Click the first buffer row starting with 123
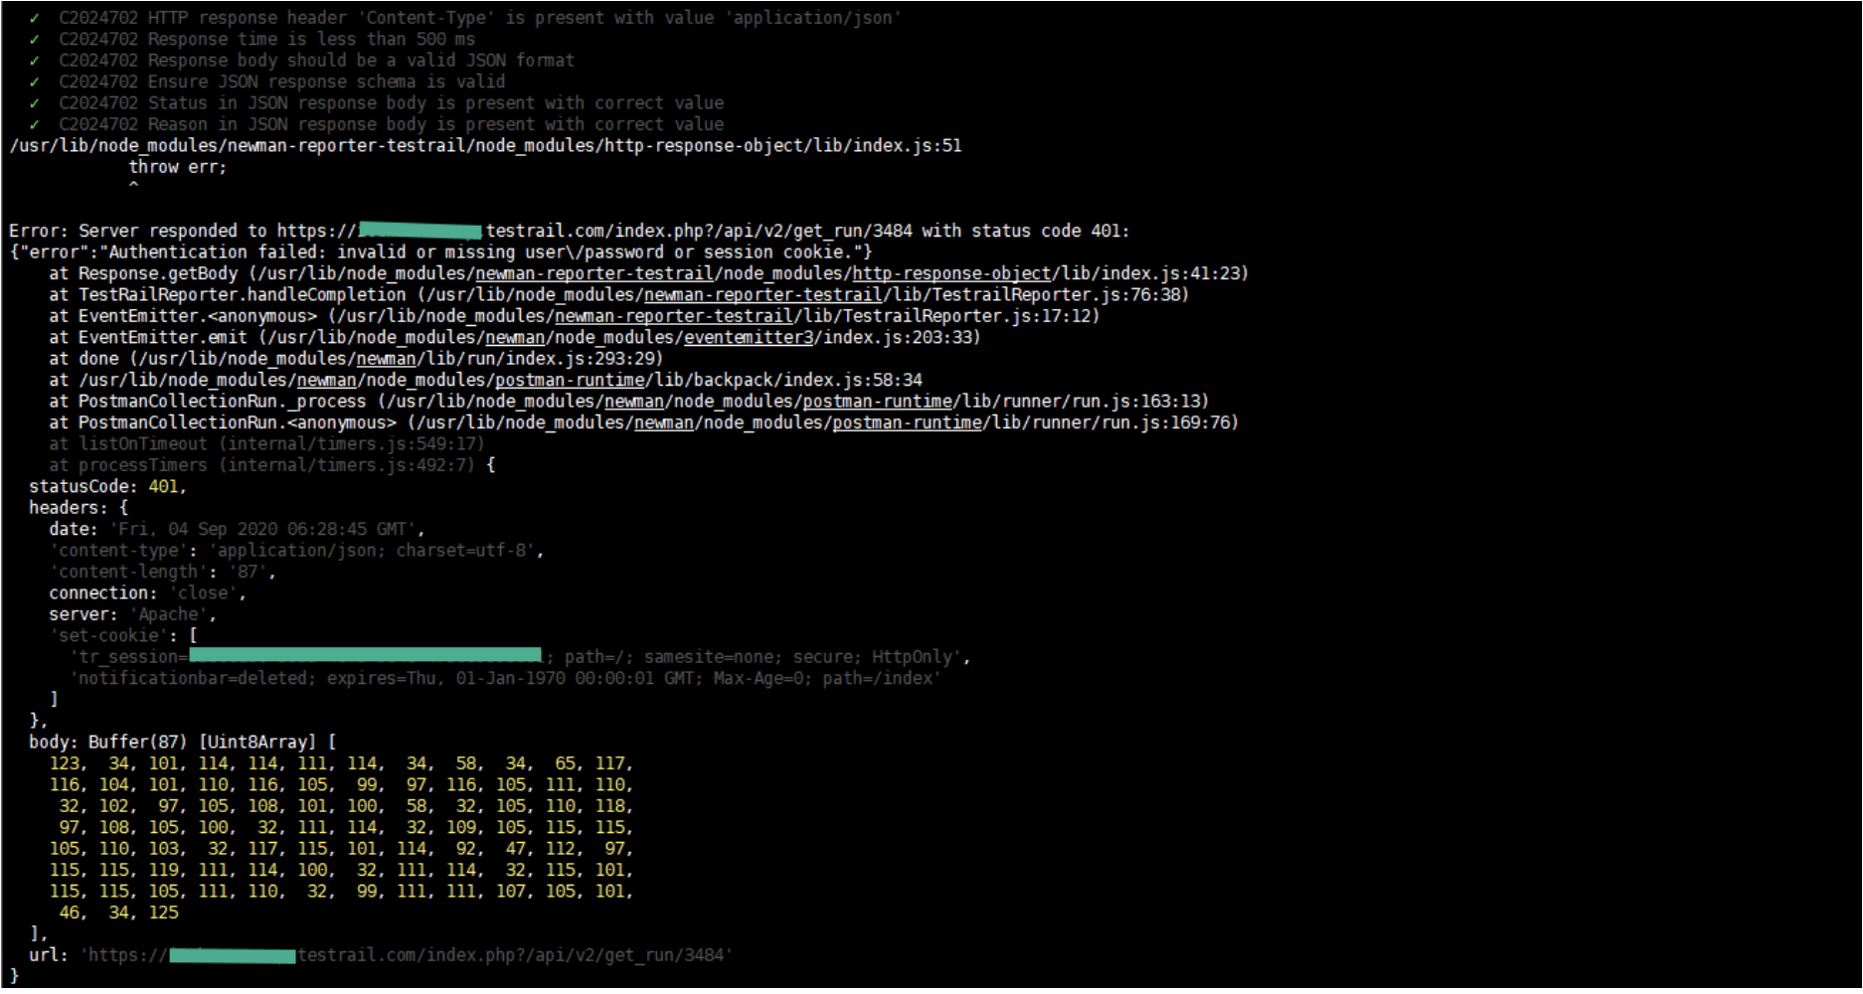Viewport: 1863px width, 994px height. [341, 764]
